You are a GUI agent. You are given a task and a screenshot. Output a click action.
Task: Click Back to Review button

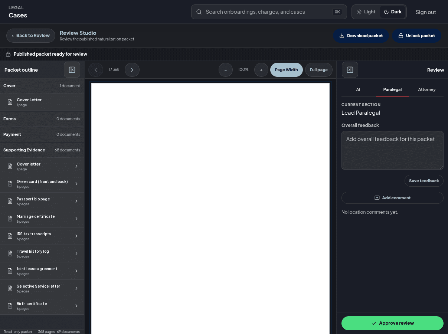tap(31, 36)
